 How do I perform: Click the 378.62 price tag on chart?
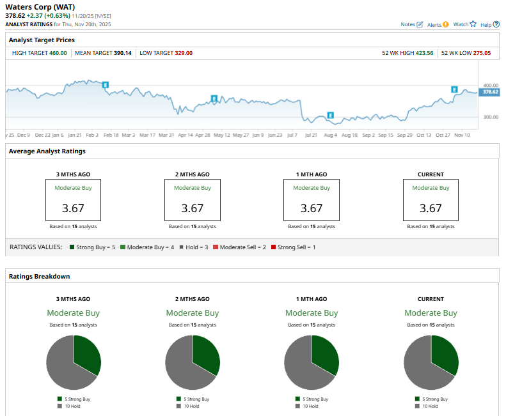489,92
